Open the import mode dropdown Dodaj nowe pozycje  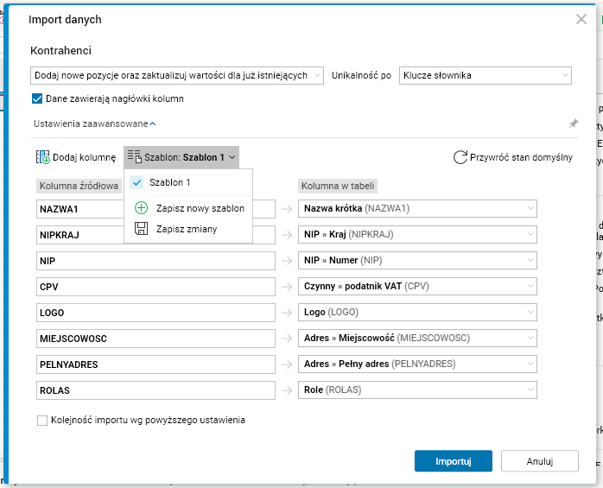(177, 76)
